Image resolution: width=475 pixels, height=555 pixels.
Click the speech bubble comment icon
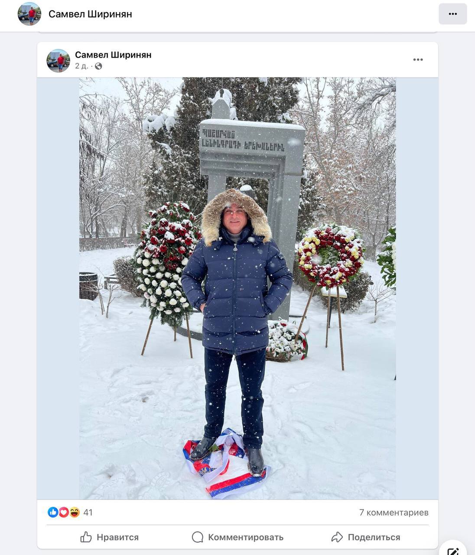tap(197, 537)
